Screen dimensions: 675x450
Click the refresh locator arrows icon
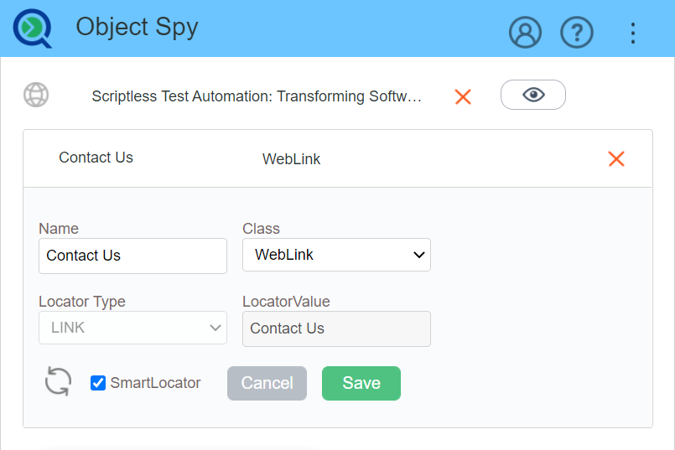coord(58,382)
